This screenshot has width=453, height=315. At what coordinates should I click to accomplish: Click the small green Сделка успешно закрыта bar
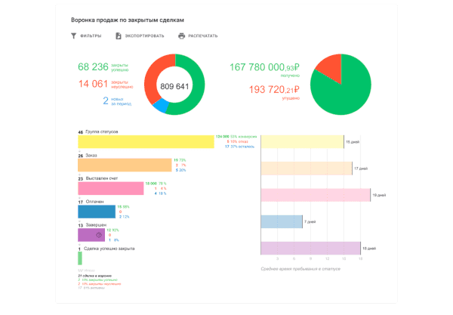click(80, 258)
